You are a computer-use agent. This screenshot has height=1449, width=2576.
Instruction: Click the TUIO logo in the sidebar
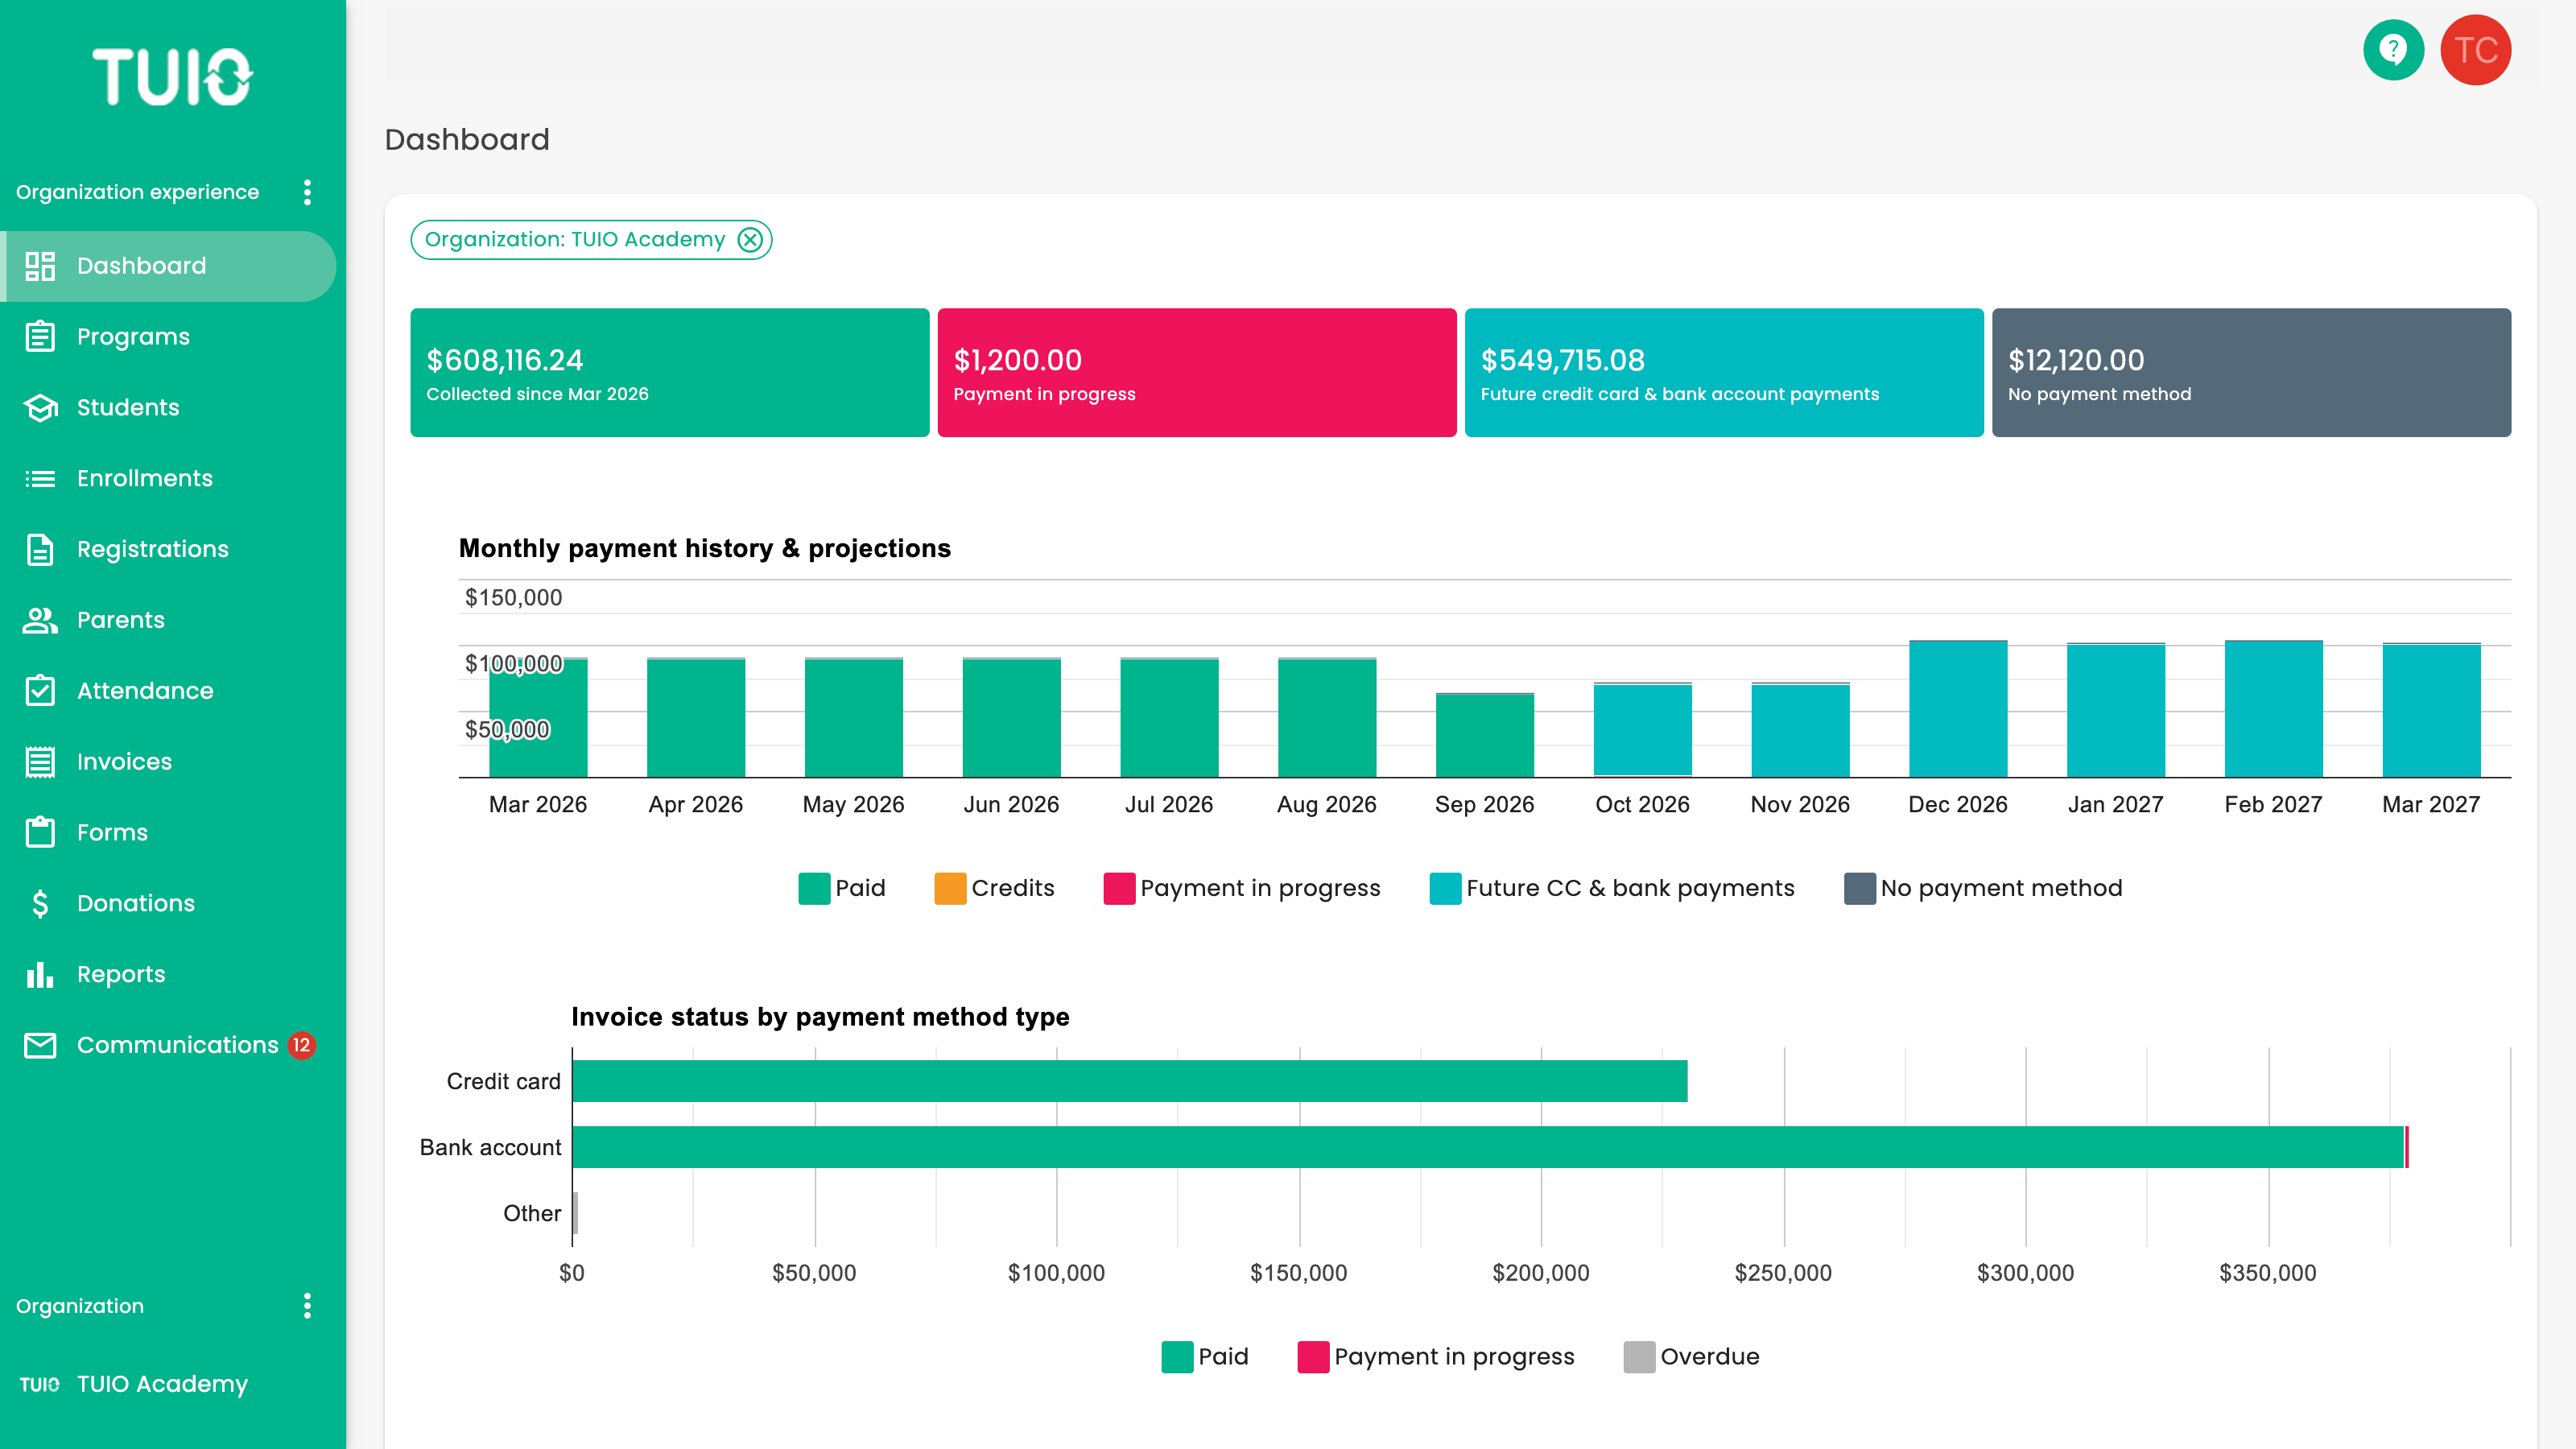(172, 77)
